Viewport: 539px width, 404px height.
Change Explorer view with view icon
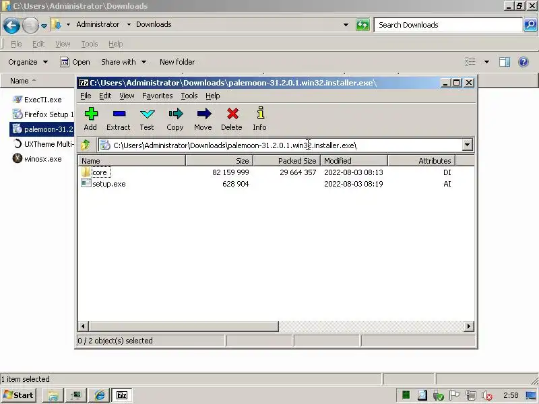(x=470, y=62)
